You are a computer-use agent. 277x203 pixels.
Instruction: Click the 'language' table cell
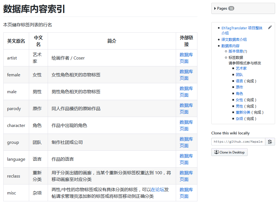coord(16,159)
